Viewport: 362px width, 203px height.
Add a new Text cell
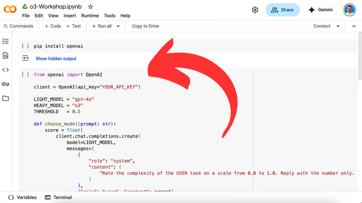[x=73, y=26]
